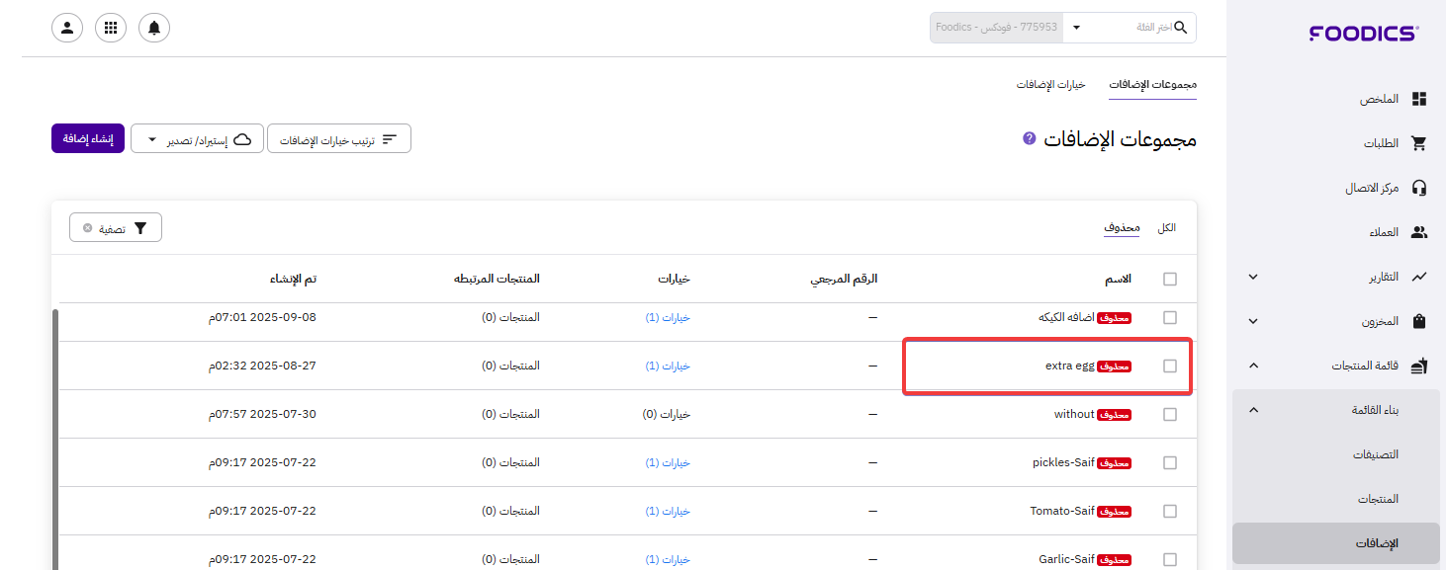Open the user profile icon

point(67,28)
